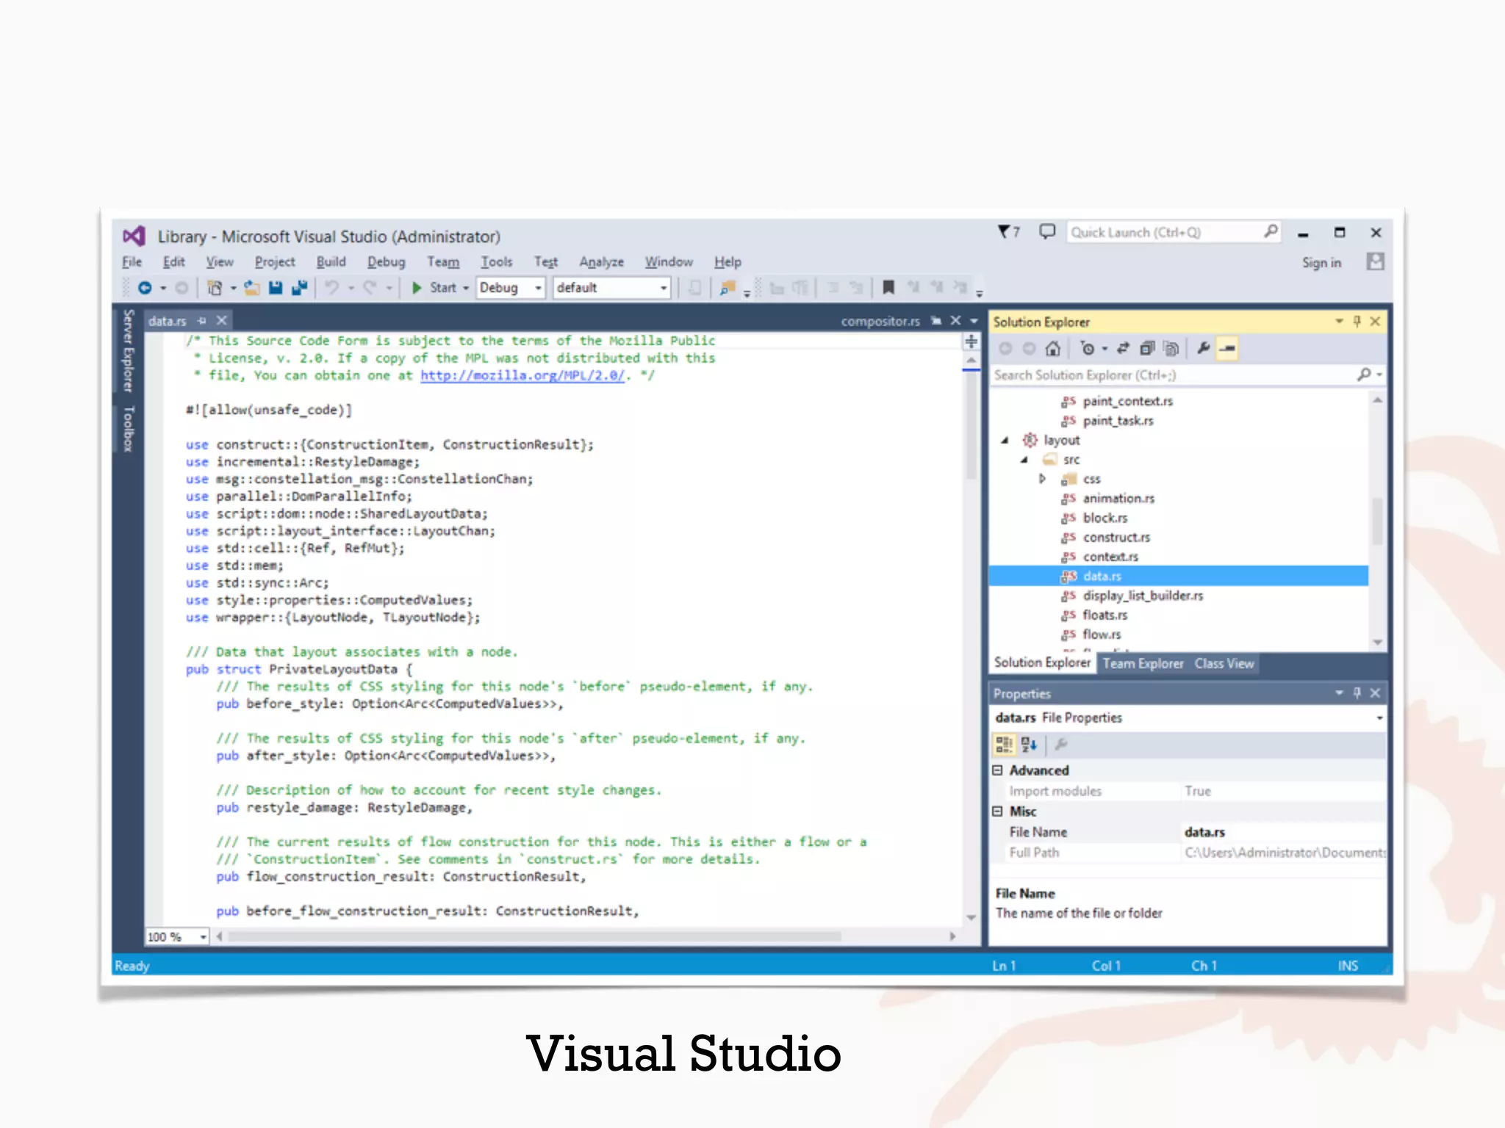This screenshot has width=1505, height=1128.
Task: Open the default platform dropdown
Action: coord(664,288)
